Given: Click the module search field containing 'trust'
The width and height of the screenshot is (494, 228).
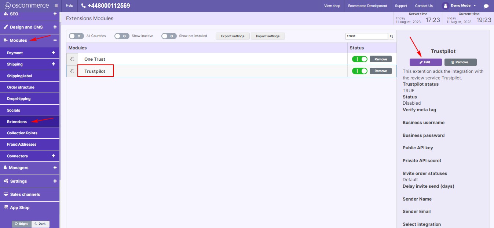Looking at the screenshot, I should 367,36.
